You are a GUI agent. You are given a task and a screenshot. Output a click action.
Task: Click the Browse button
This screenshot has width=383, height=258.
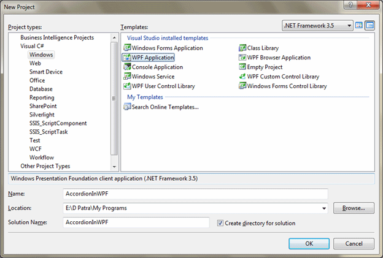pyautogui.click(x=354, y=208)
